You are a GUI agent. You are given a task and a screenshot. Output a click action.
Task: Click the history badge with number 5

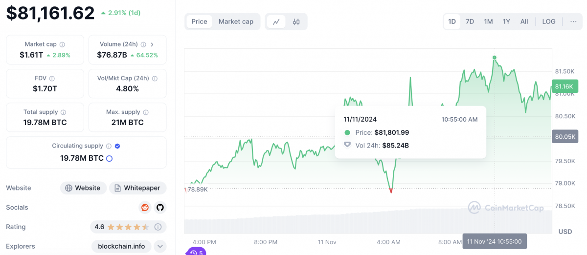coord(196,252)
